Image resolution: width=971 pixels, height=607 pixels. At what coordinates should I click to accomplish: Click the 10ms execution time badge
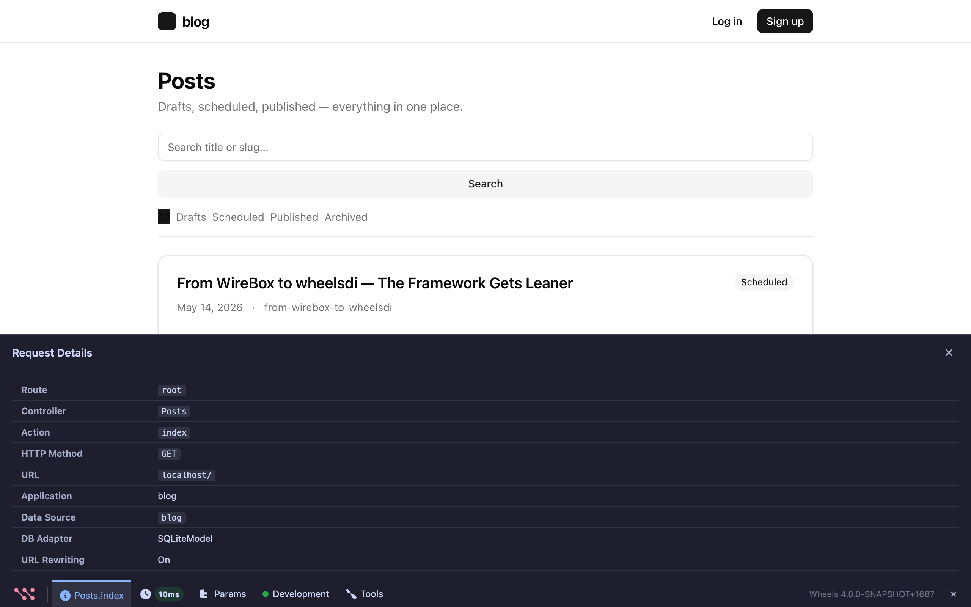[x=169, y=594]
